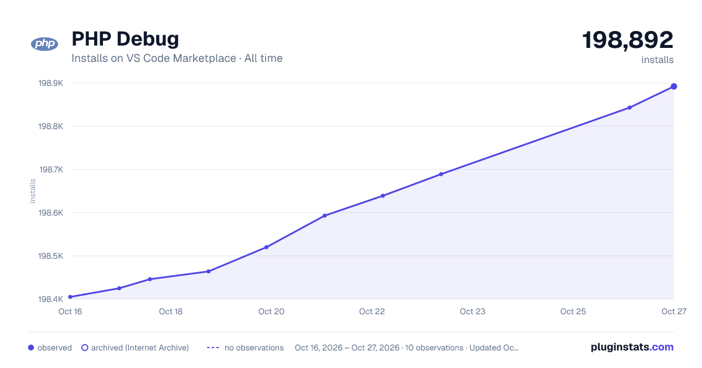This screenshot has width=702, height=368.
Task: Click the Oct 23 x-axis label
Action: (473, 311)
